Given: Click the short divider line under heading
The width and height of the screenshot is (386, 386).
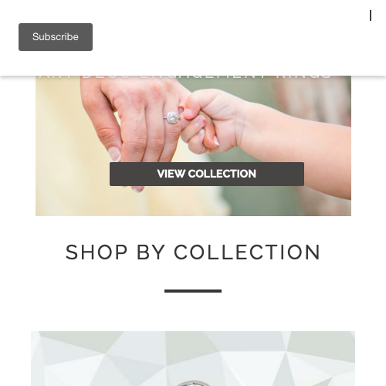Looking at the screenshot, I should coord(193,291).
